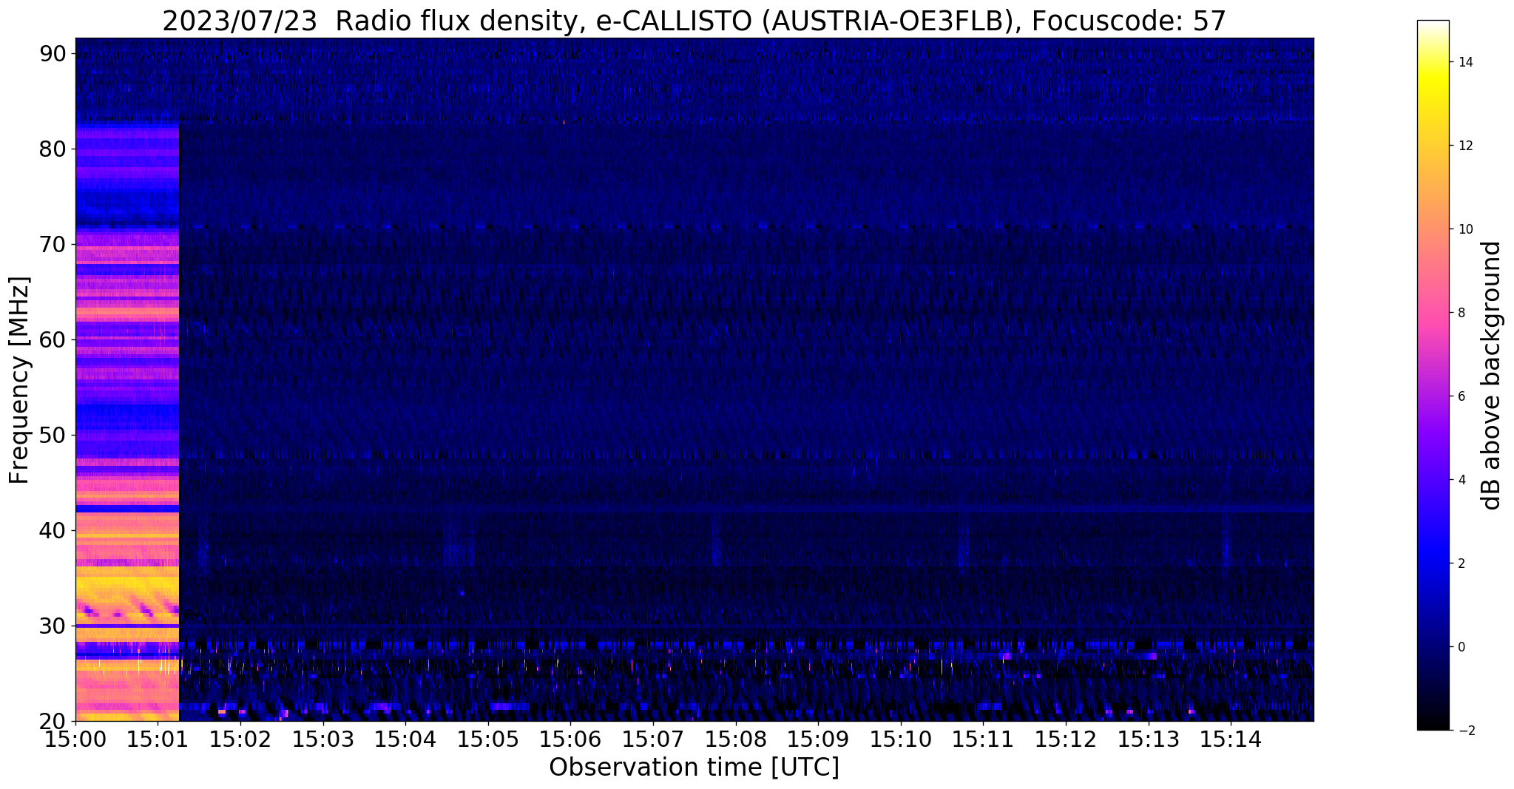Click the 15:03 time tick label

click(323, 739)
